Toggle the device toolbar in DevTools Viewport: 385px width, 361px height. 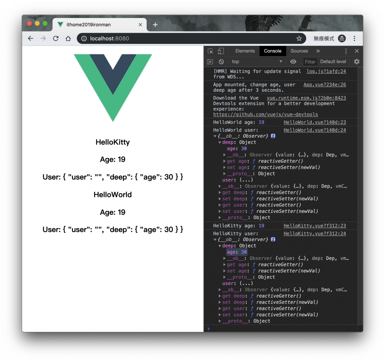coord(221,51)
